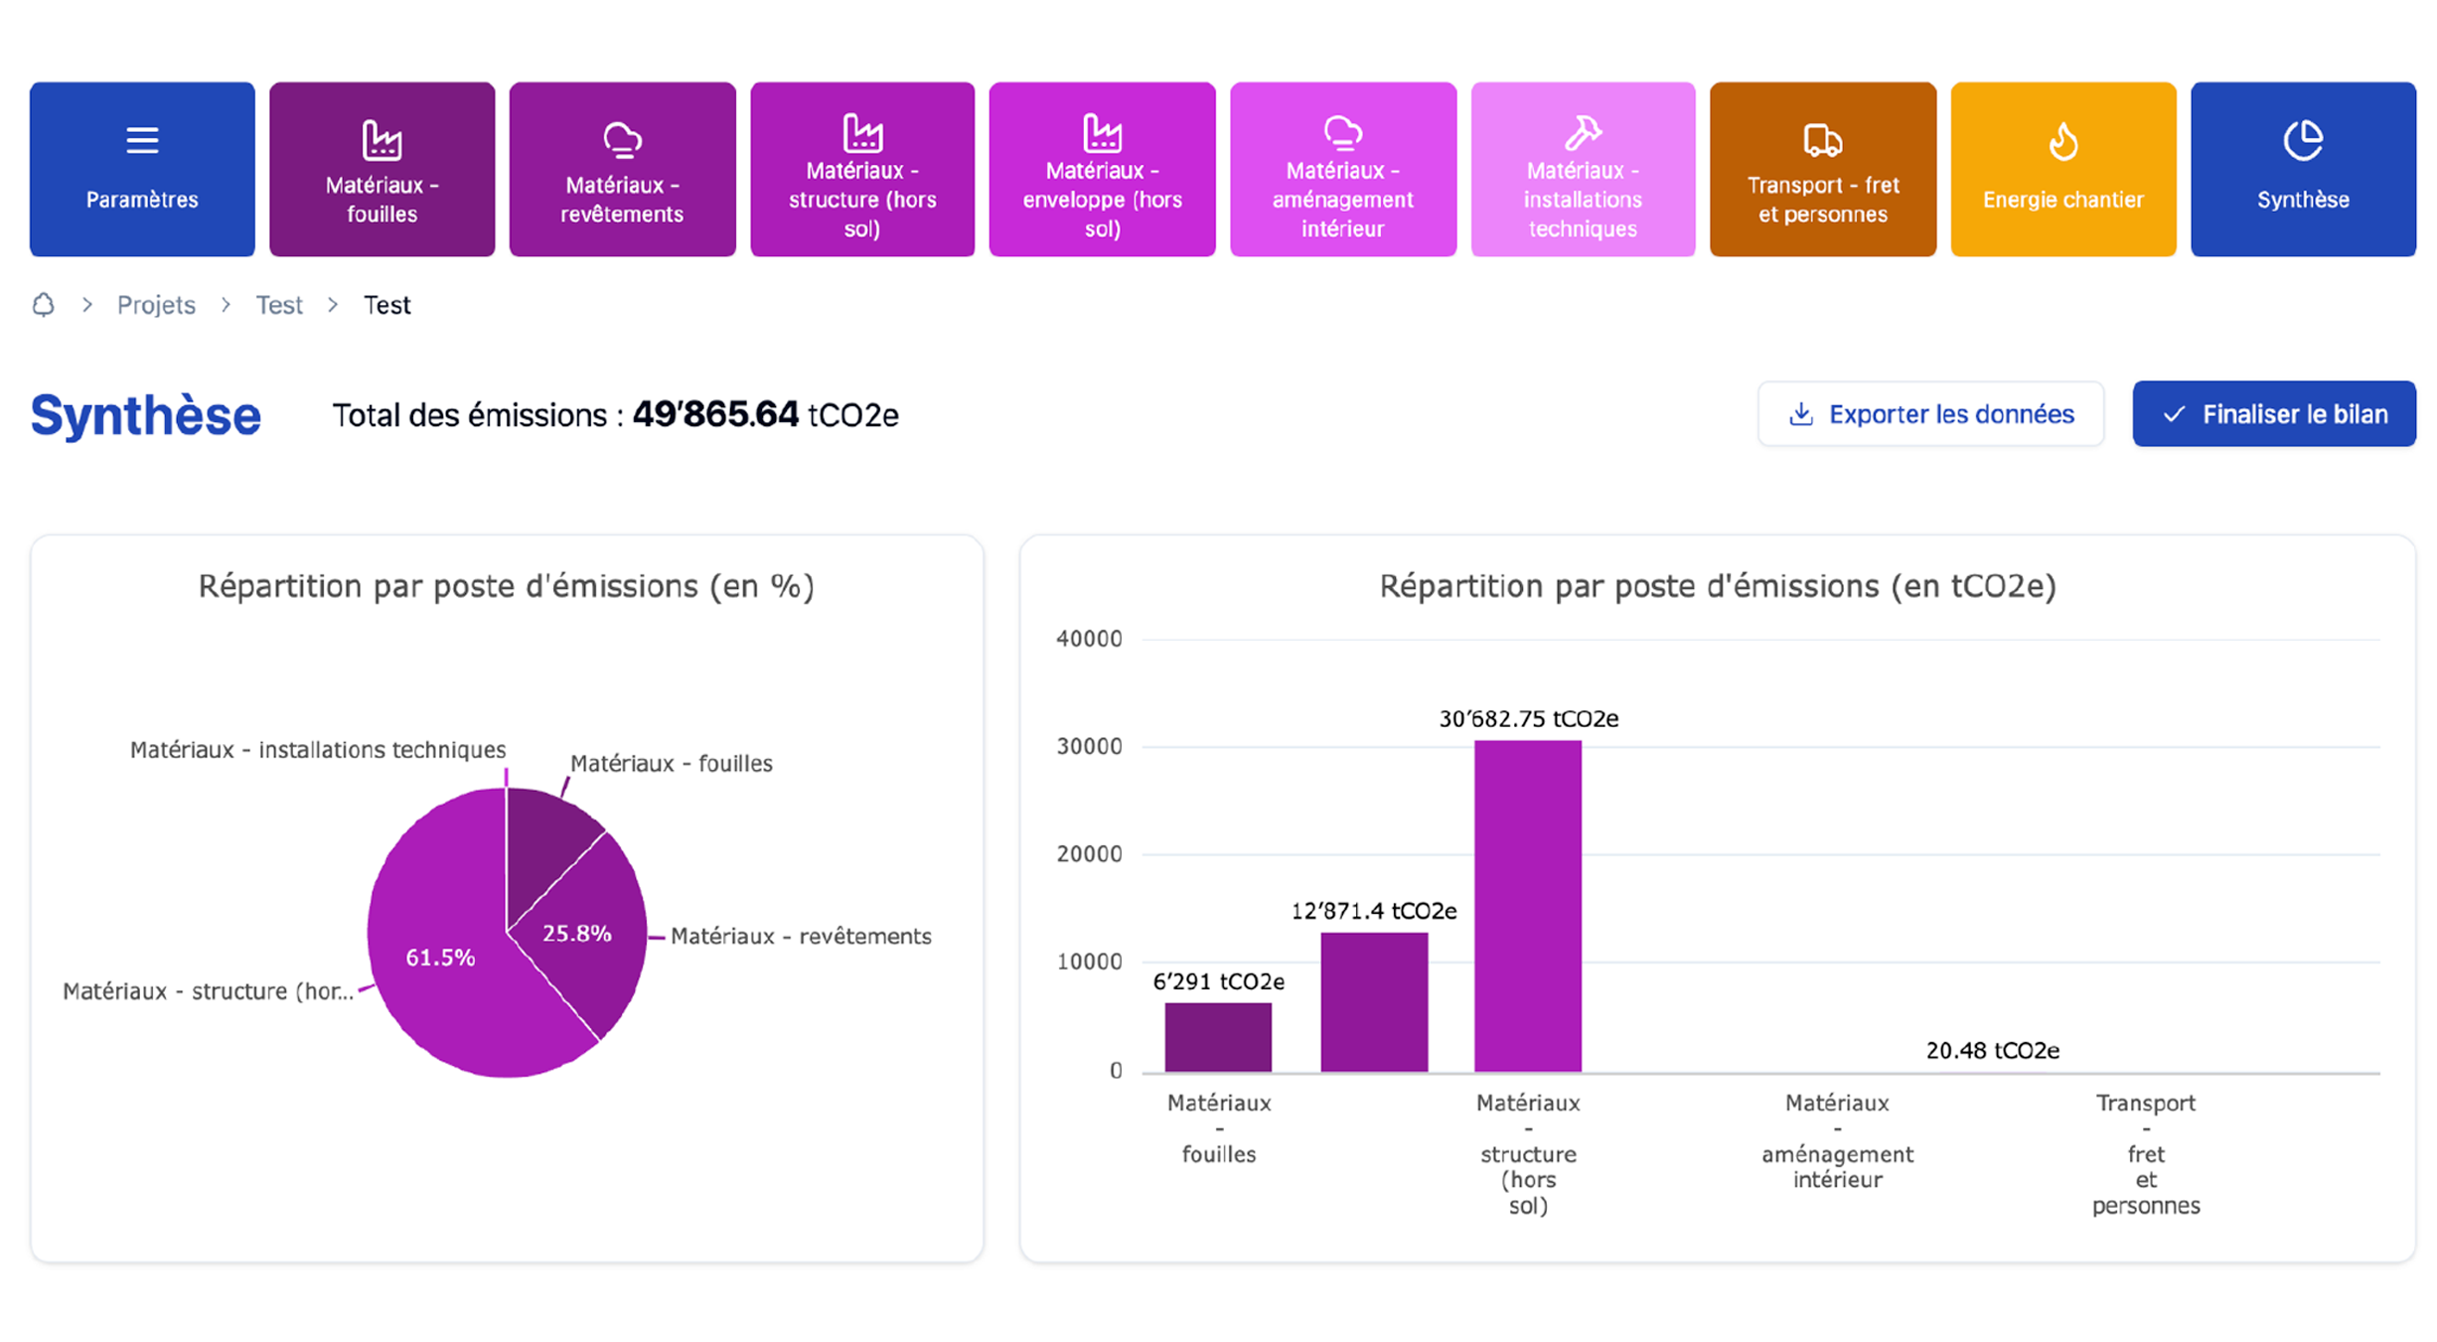Open Matériaux - installations techniques tile

[1584, 169]
